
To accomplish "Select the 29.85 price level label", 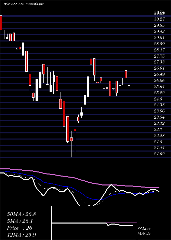I will click(159, 25).
